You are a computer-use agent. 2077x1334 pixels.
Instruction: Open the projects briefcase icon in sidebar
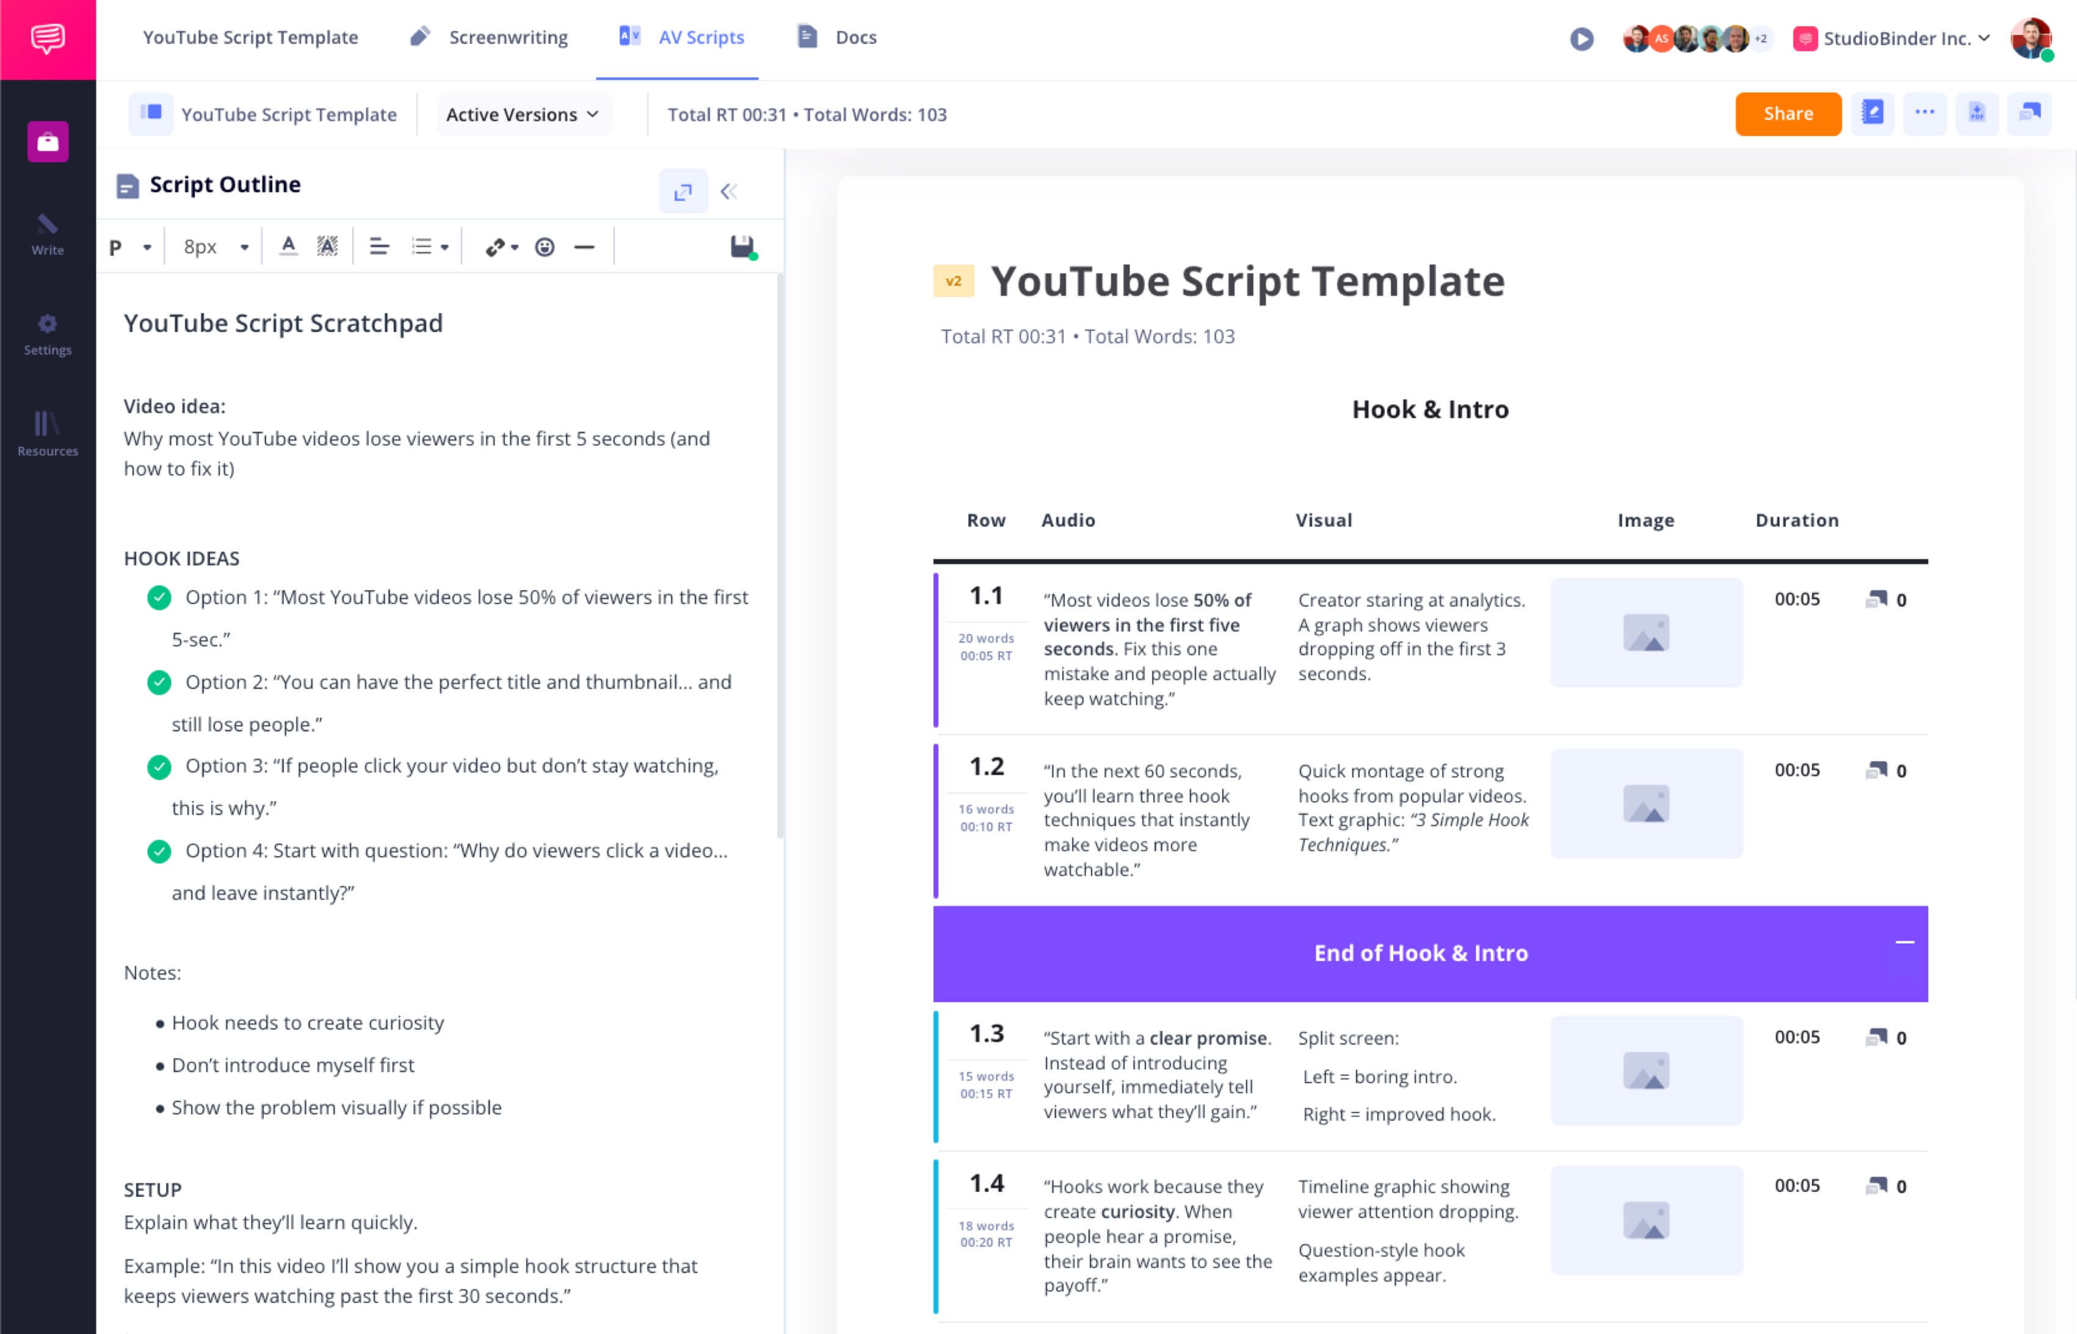[x=48, y=141]
